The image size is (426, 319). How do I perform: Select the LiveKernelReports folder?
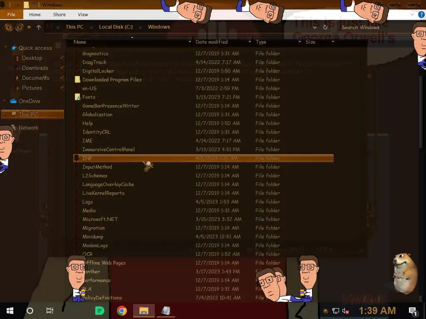(x=103, y=193)
